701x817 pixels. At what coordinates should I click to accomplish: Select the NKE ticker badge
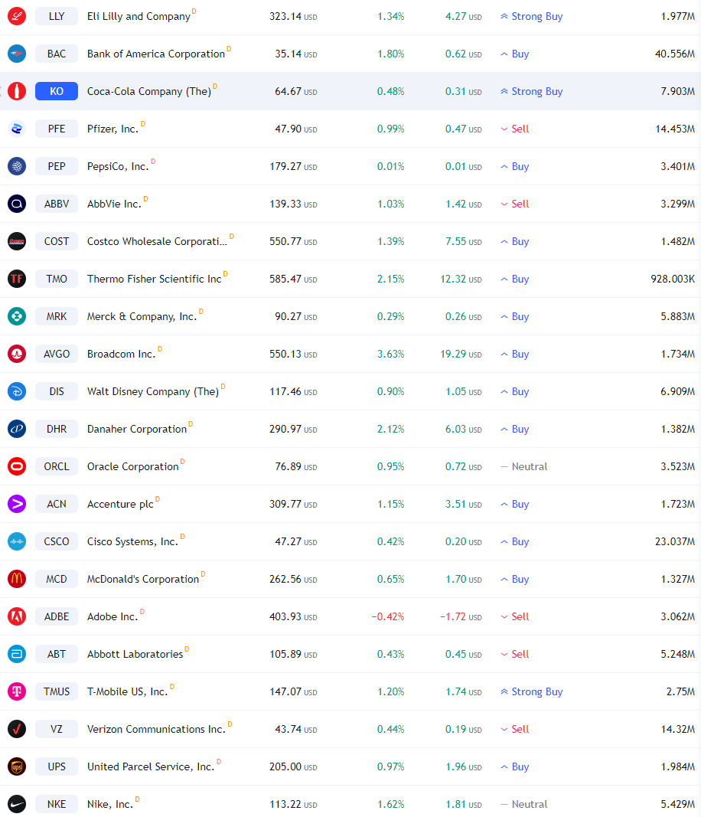(57, 804)
